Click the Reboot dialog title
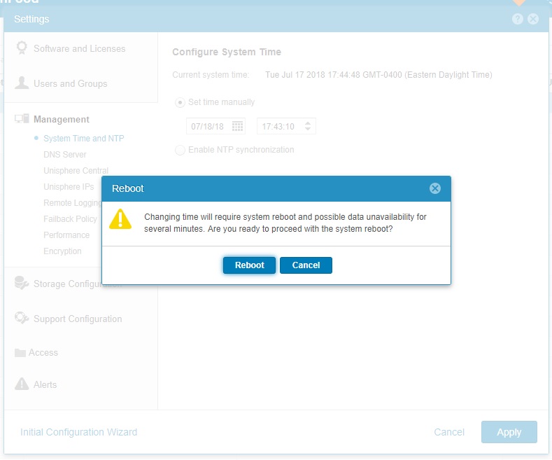552x460 pixels. 128,188
